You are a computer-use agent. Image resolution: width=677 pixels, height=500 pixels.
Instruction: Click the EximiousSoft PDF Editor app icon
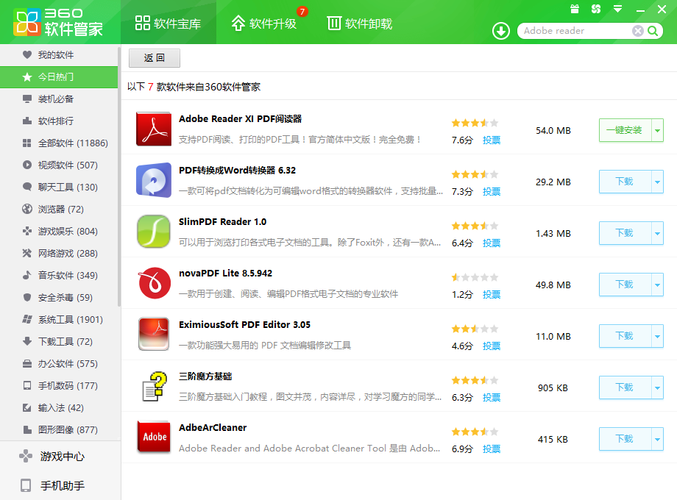(154, 335)
